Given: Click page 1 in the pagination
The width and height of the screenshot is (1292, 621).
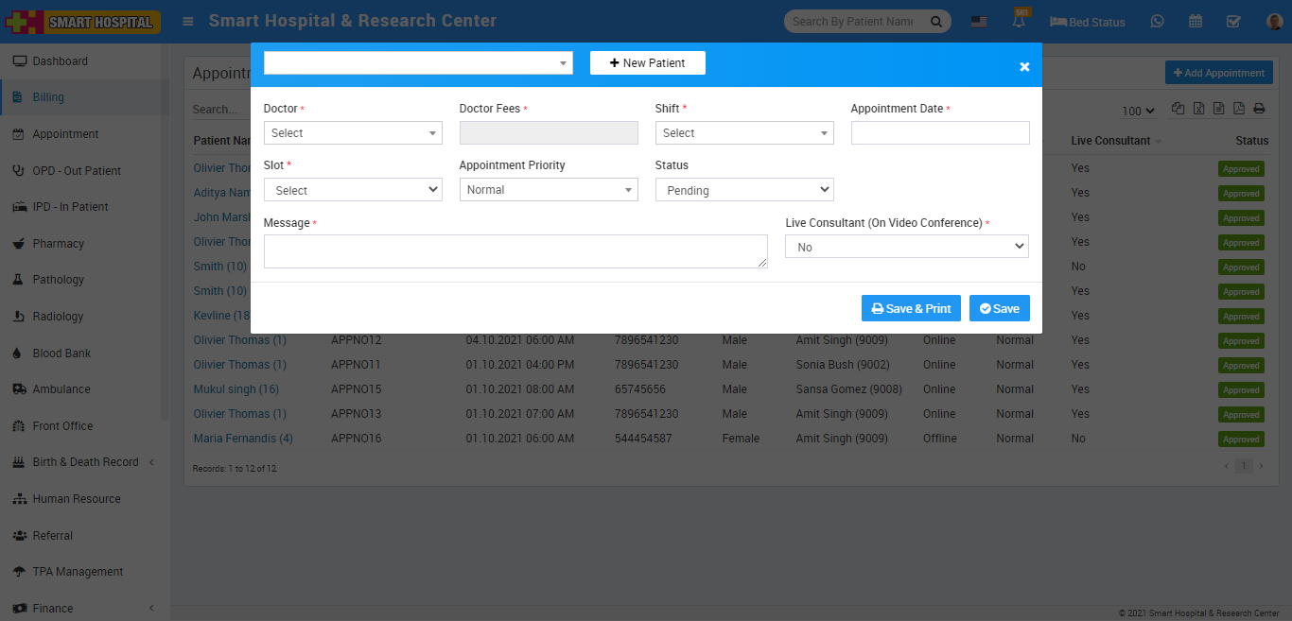Looking at the screenshot, I should [x=1244, y=466].
